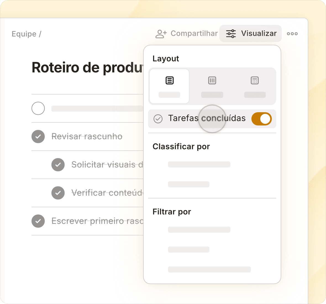Open the Revisar rascunho task text

tap(87, 137)
